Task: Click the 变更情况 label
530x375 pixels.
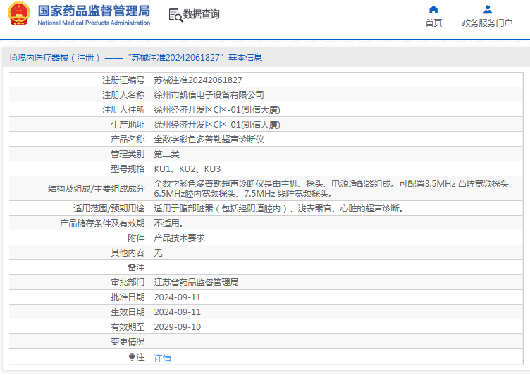Action: coord(128,342)
